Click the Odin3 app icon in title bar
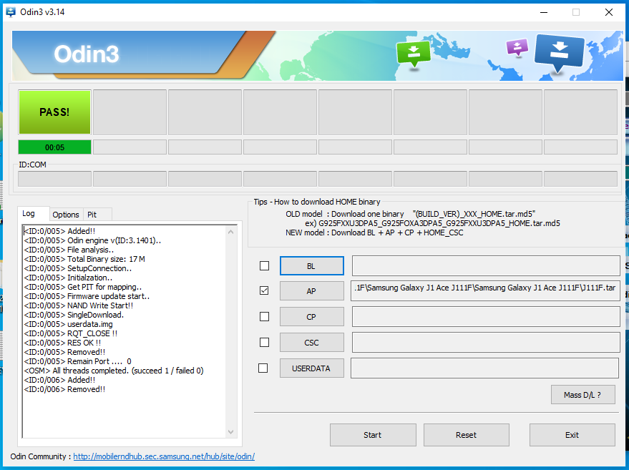Screen dimensions: 629x470 [x=11, y=12]
